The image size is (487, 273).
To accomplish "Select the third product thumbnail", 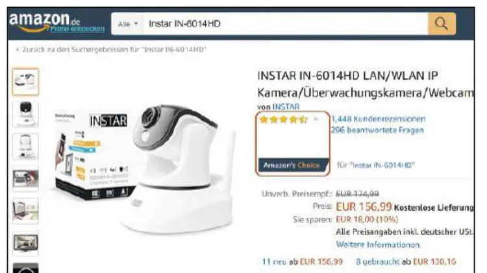I will click(25, 146).
